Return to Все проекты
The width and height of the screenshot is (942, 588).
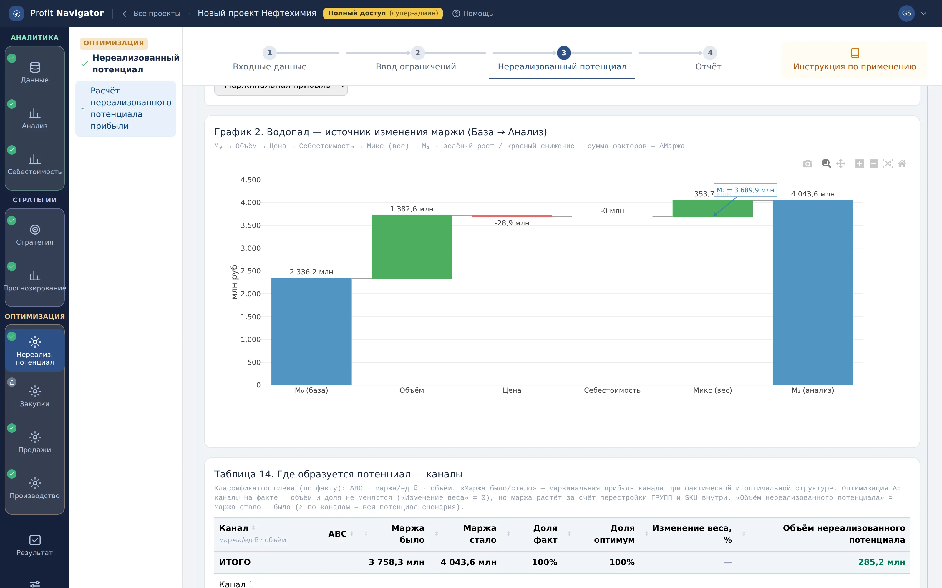tap(151, 14)
